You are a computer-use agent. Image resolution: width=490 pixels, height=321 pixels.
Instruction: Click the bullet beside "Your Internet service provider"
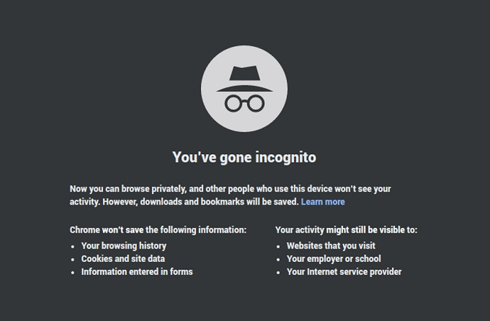[279, 272]
